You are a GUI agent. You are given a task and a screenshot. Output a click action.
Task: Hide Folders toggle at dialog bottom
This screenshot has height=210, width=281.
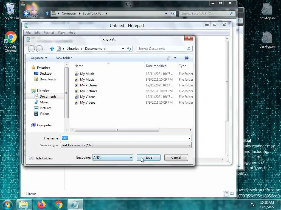pyautogui.click(x=41, y=158)
